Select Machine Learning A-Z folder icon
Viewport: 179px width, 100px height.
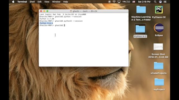[141, 9]
